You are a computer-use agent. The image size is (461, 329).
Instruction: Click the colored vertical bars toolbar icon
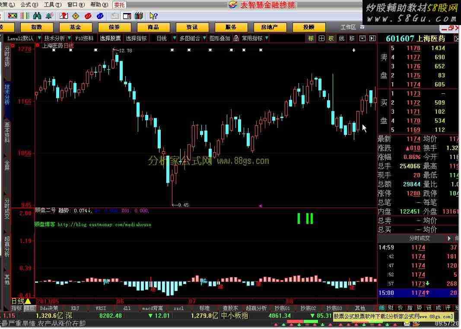point(25,16)
